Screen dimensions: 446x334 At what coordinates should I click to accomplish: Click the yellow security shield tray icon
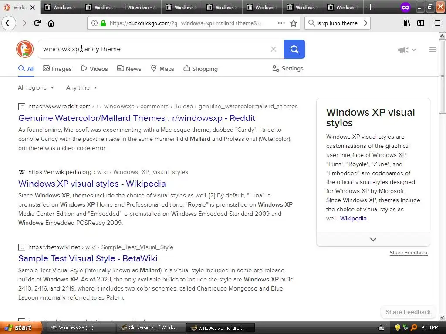pos(398,328)
